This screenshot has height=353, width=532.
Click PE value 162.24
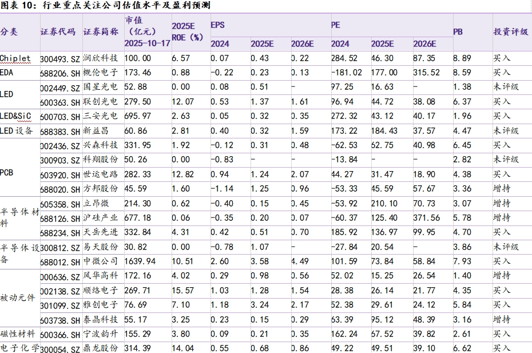pyautogui.click(x=344, y=334)
